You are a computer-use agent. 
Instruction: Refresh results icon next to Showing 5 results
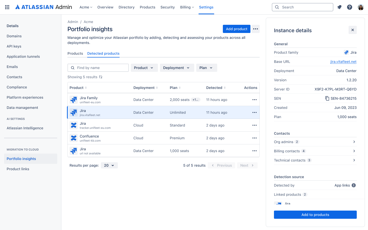[101, 77]
